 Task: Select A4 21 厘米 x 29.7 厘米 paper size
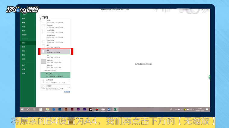pos(55,51)
